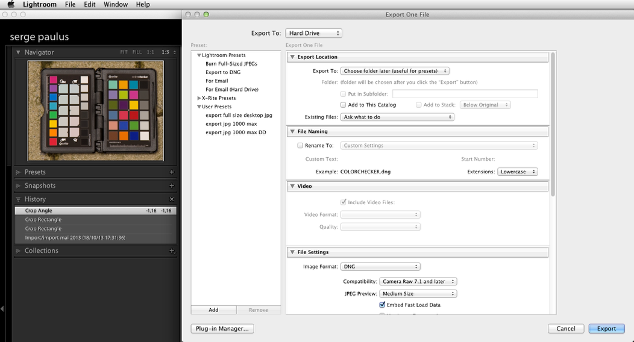The image size is (634, 342).
Task: Collapse the Video section
Action: click(x=292, y=186)
